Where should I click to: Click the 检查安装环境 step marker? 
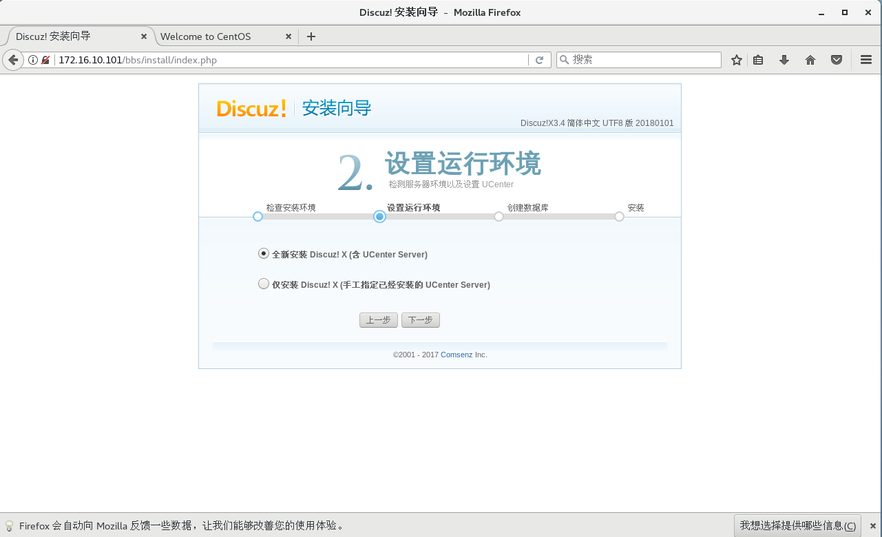(x=258, y=216)
